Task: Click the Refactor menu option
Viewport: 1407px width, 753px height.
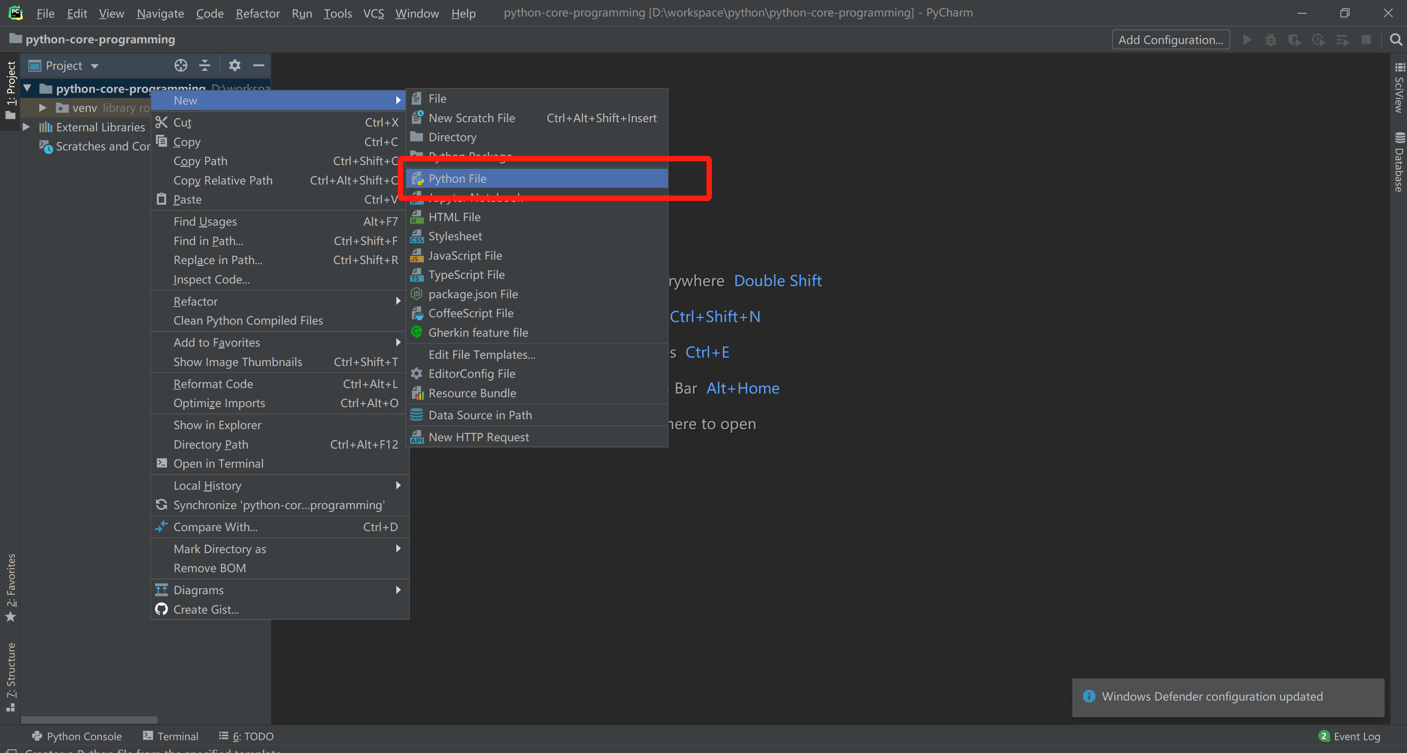Action: click(194, 300)
